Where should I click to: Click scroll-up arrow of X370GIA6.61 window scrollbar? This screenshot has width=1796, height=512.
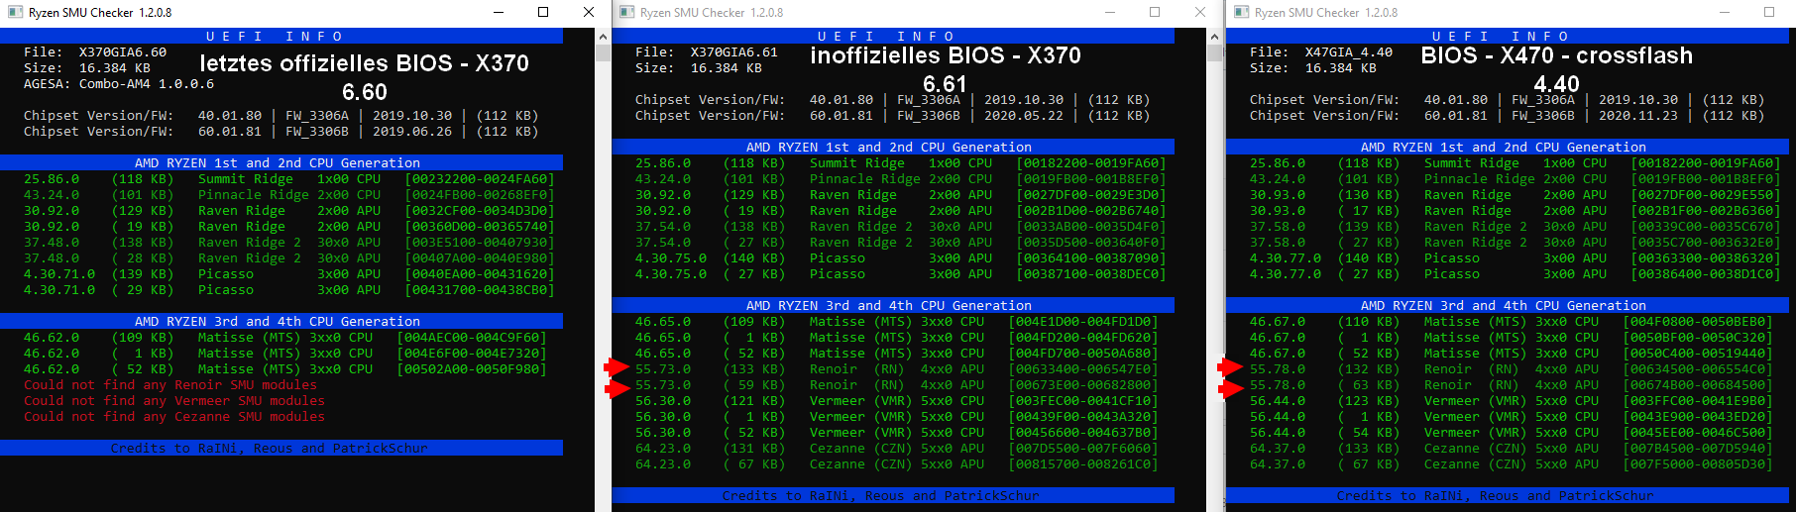[x=1214, y=36]
